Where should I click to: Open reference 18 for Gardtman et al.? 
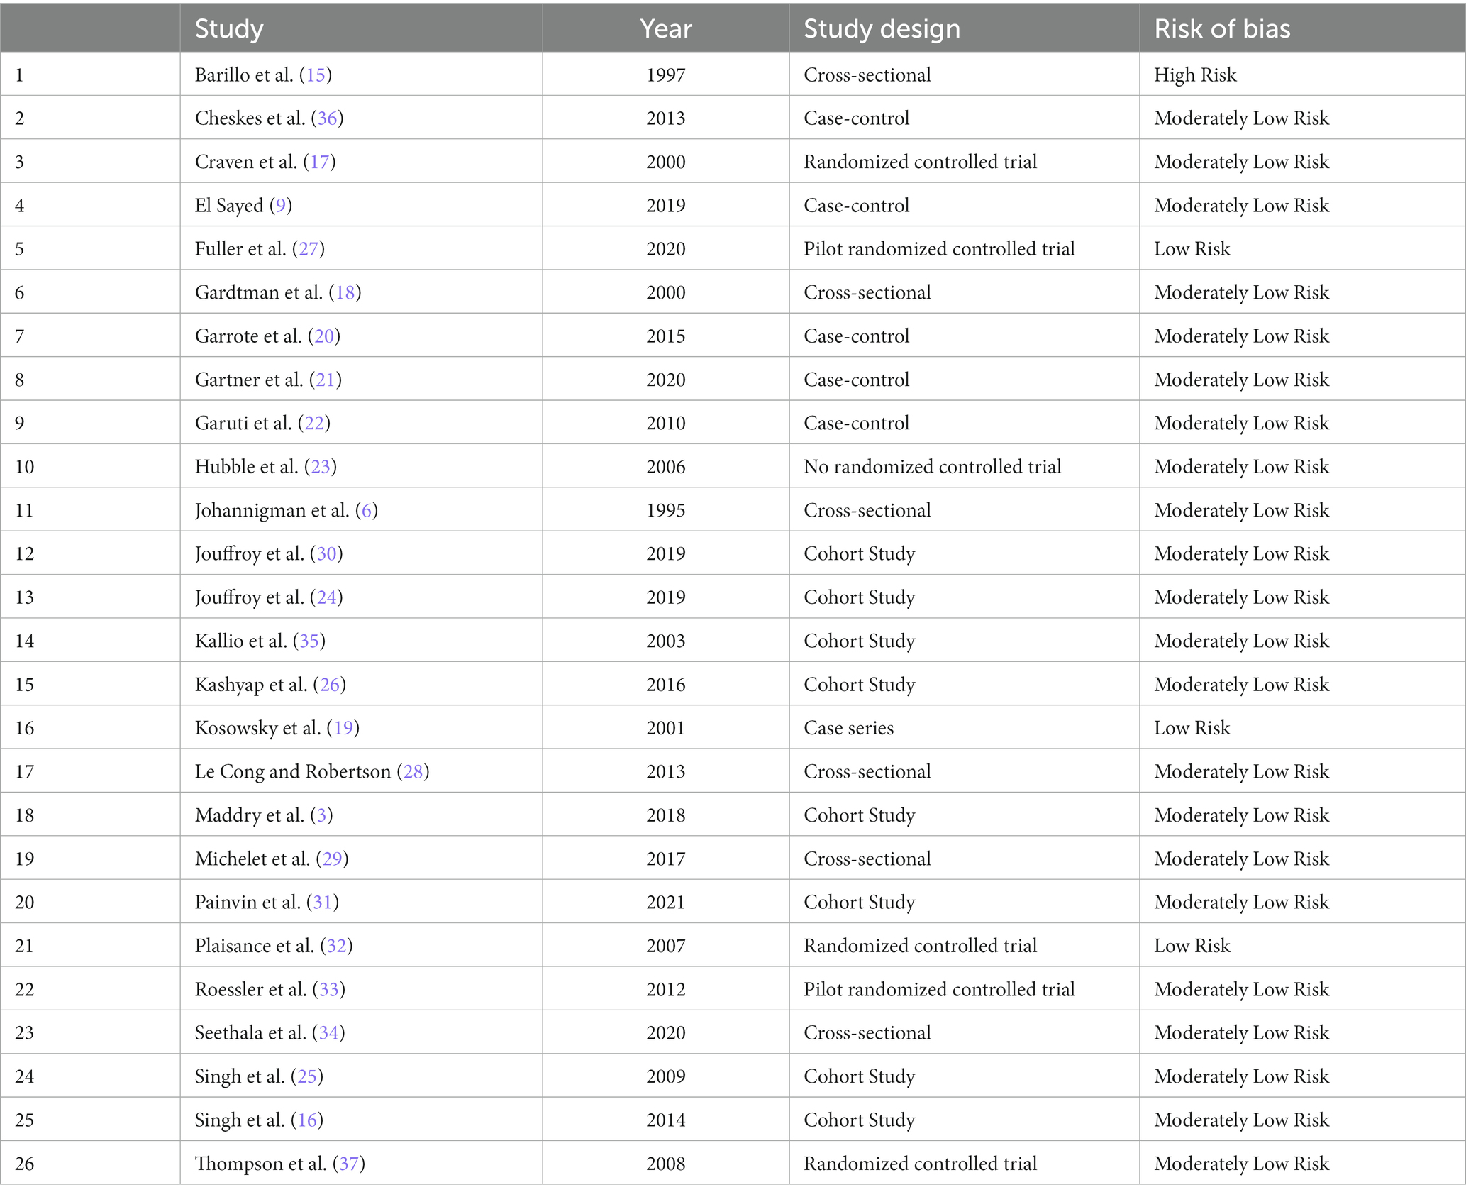345,292
